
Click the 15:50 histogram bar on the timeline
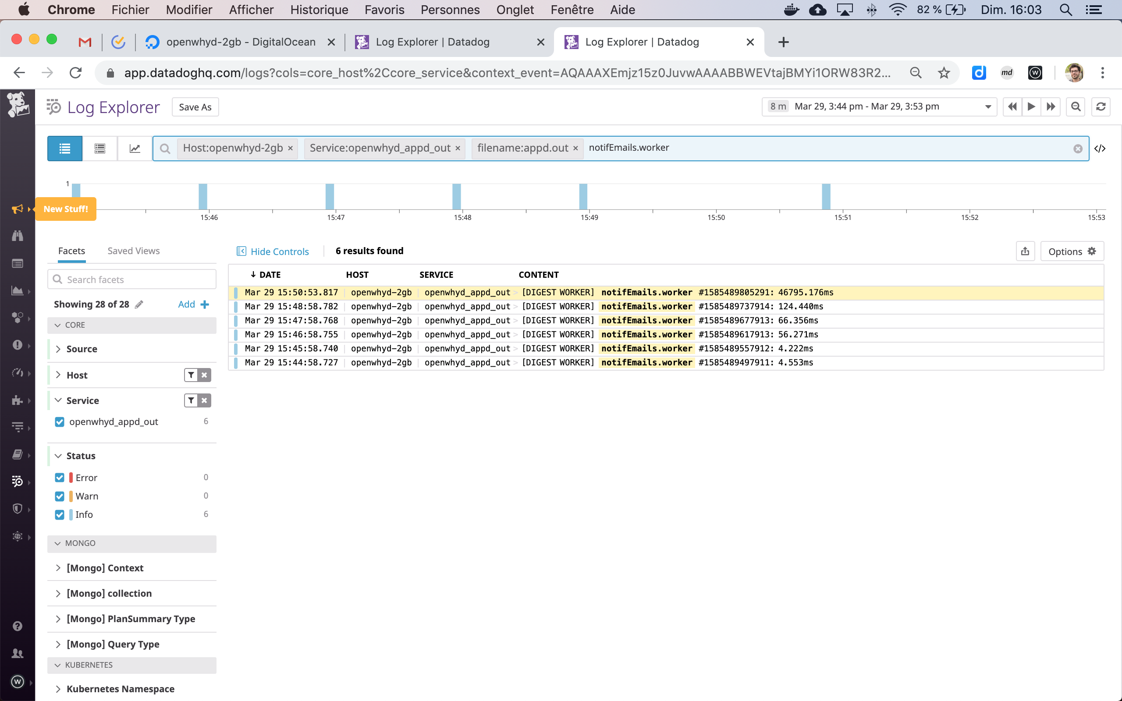tap(826, 197)
